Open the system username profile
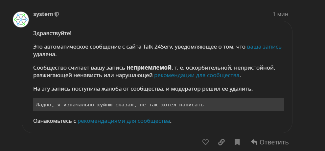The image size is (325, 151). [x=43, y=14]
